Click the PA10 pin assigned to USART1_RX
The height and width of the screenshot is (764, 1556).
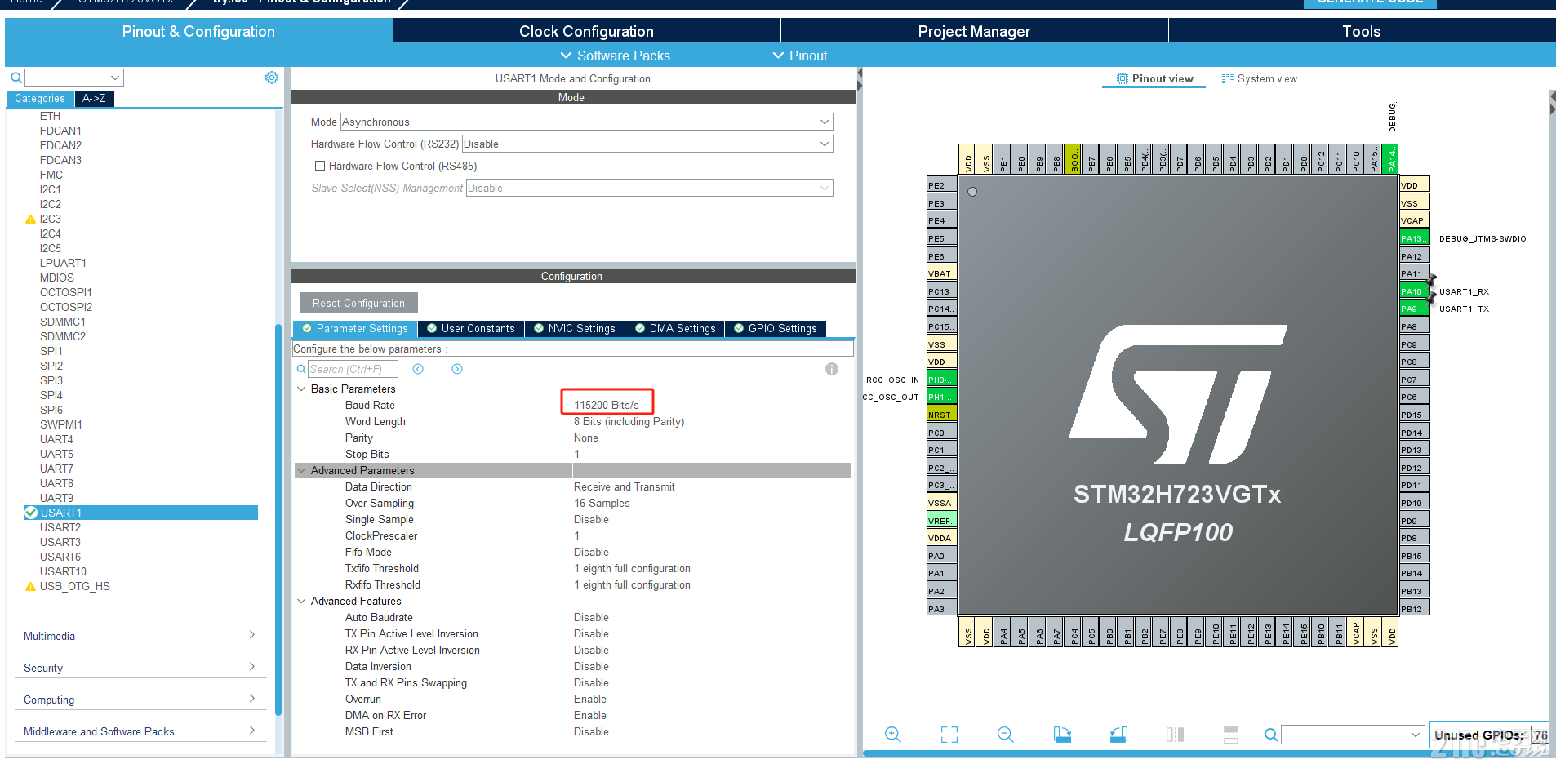[1414, 291]
